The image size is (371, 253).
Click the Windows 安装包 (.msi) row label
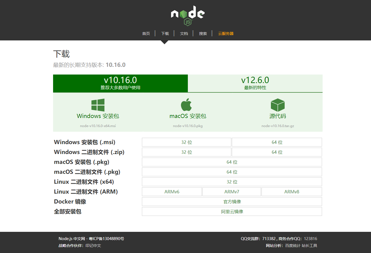click(x=85, y=142)
